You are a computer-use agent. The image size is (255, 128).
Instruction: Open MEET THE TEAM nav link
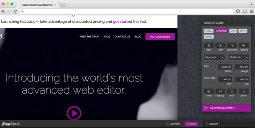point(89,37)
